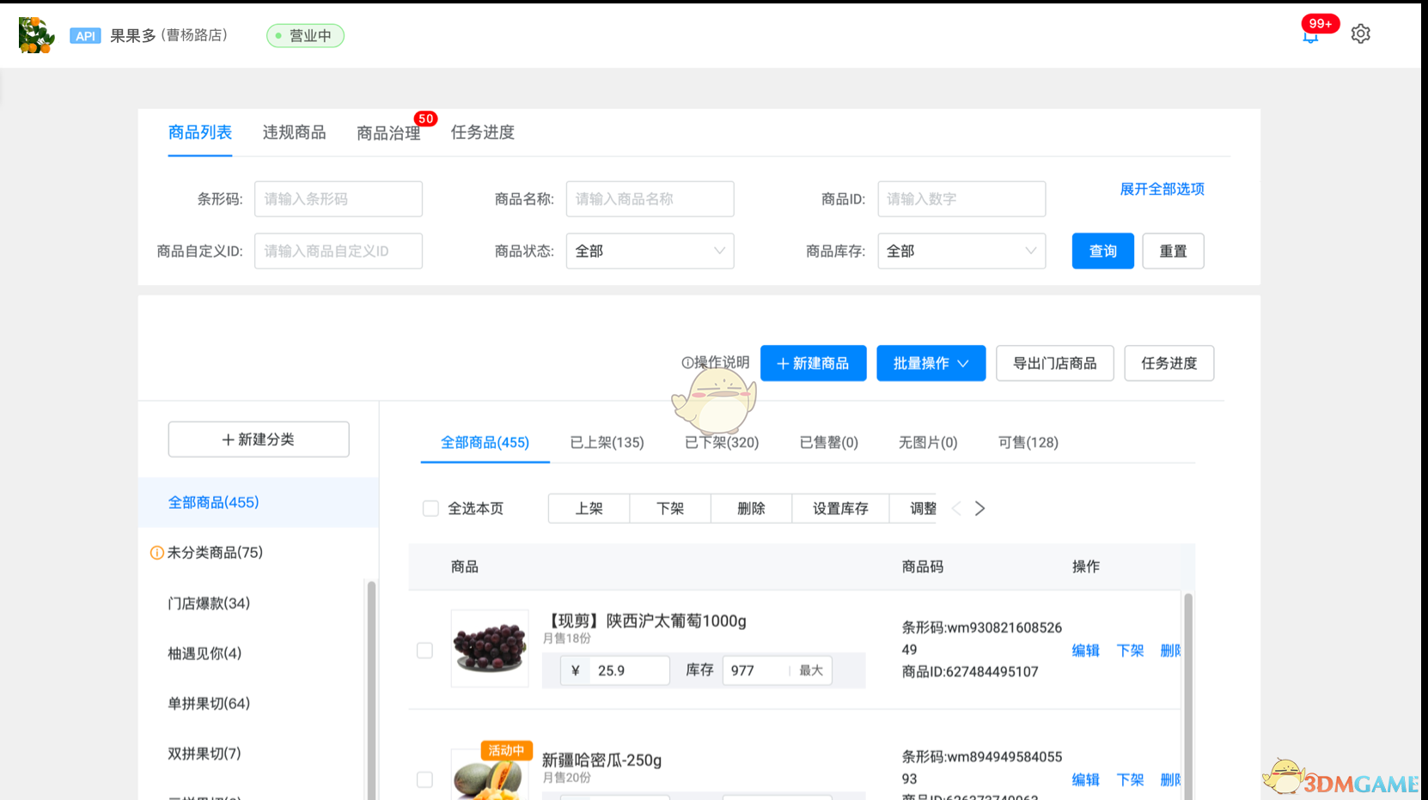Select the checkbox for 陕西沪太葡萄1000g
This screenshot has width=1428, height=800.
click(x=424, y=651)
